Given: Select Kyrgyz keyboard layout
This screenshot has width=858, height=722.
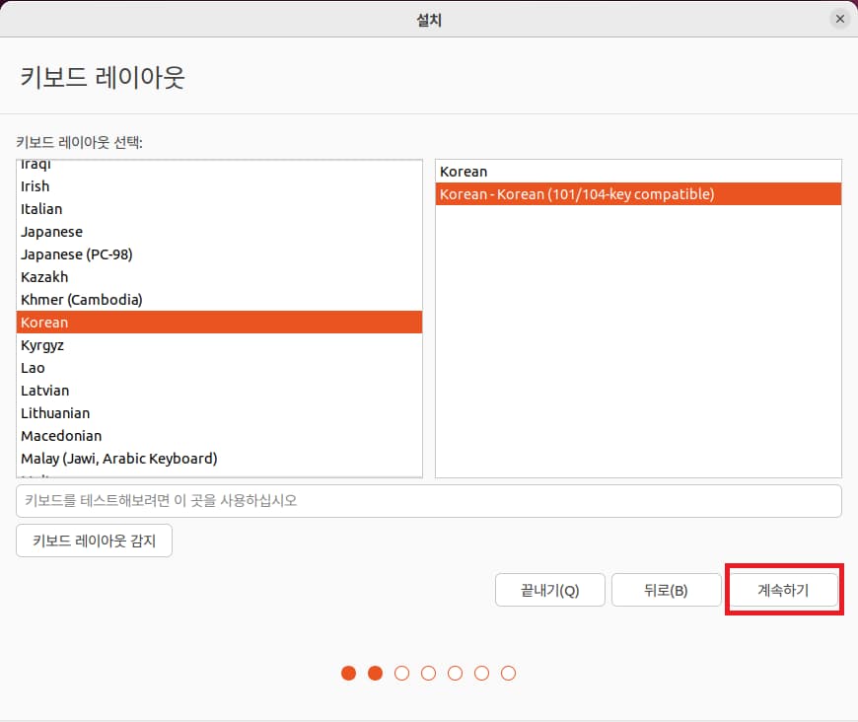Looking at the screenshot, I should pyautogui.click(x=219, y=345).
